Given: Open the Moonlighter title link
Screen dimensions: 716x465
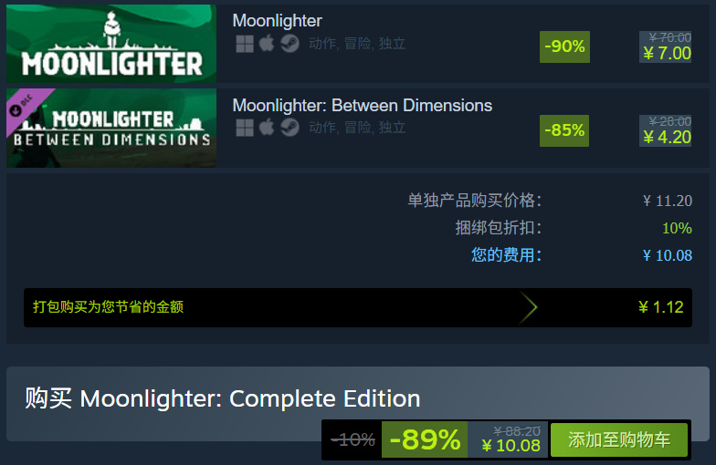Looking at the screenshot, I should [x=278, y=20].
